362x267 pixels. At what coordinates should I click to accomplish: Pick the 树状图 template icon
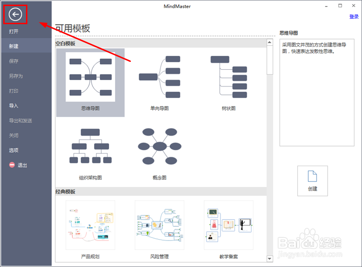228,77
